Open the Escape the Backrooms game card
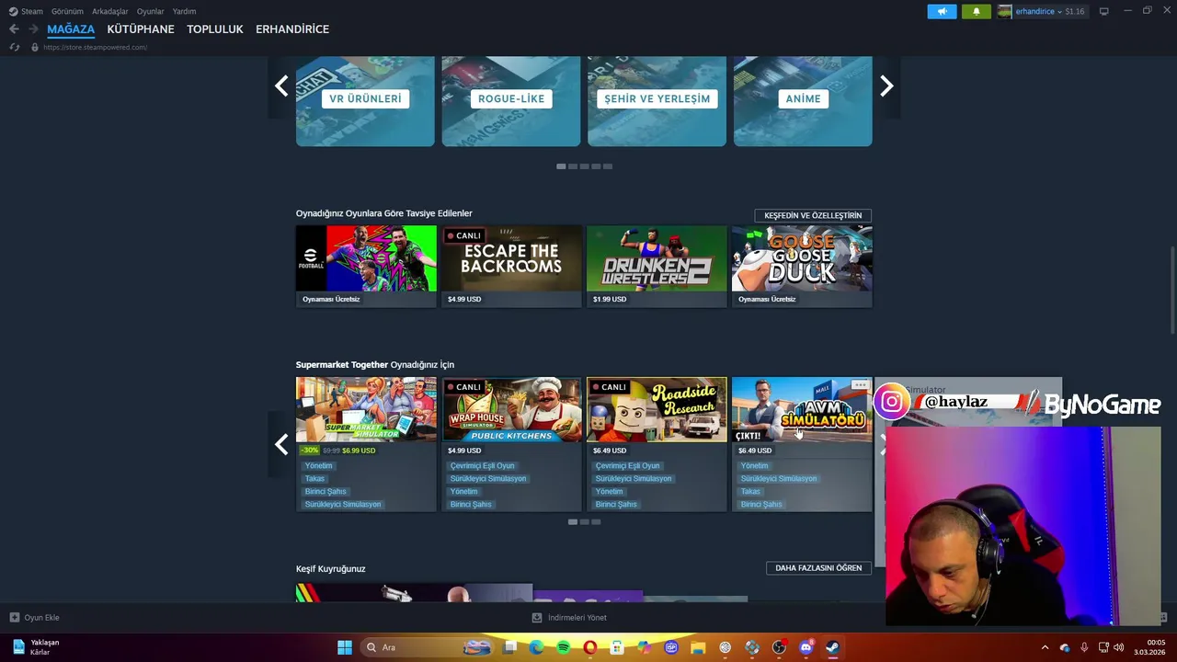The height and width of the screenshot is (662, 1177). pyautogui.click(x=511, y=266)
